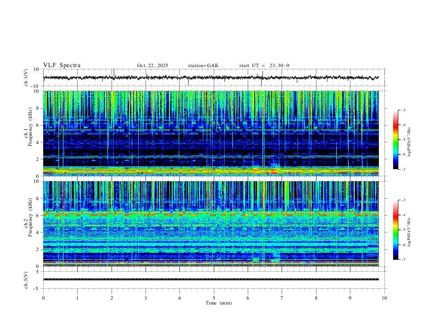Click "-5" on the ch.2 color scale
This screenshot has width=433, height=334.
tap(403, 230)
